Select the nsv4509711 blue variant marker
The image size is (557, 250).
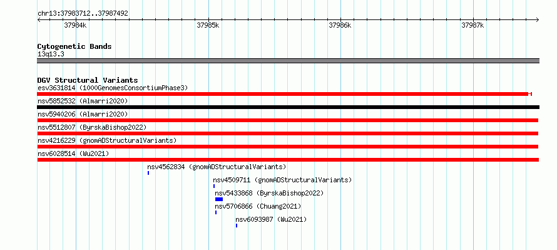214,186
